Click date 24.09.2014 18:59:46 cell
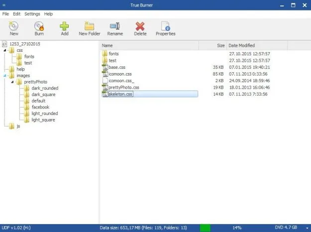 [x=249, y=81]
